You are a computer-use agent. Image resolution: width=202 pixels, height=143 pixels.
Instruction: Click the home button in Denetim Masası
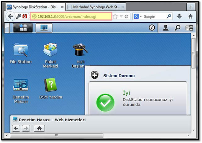click(39, 128)
